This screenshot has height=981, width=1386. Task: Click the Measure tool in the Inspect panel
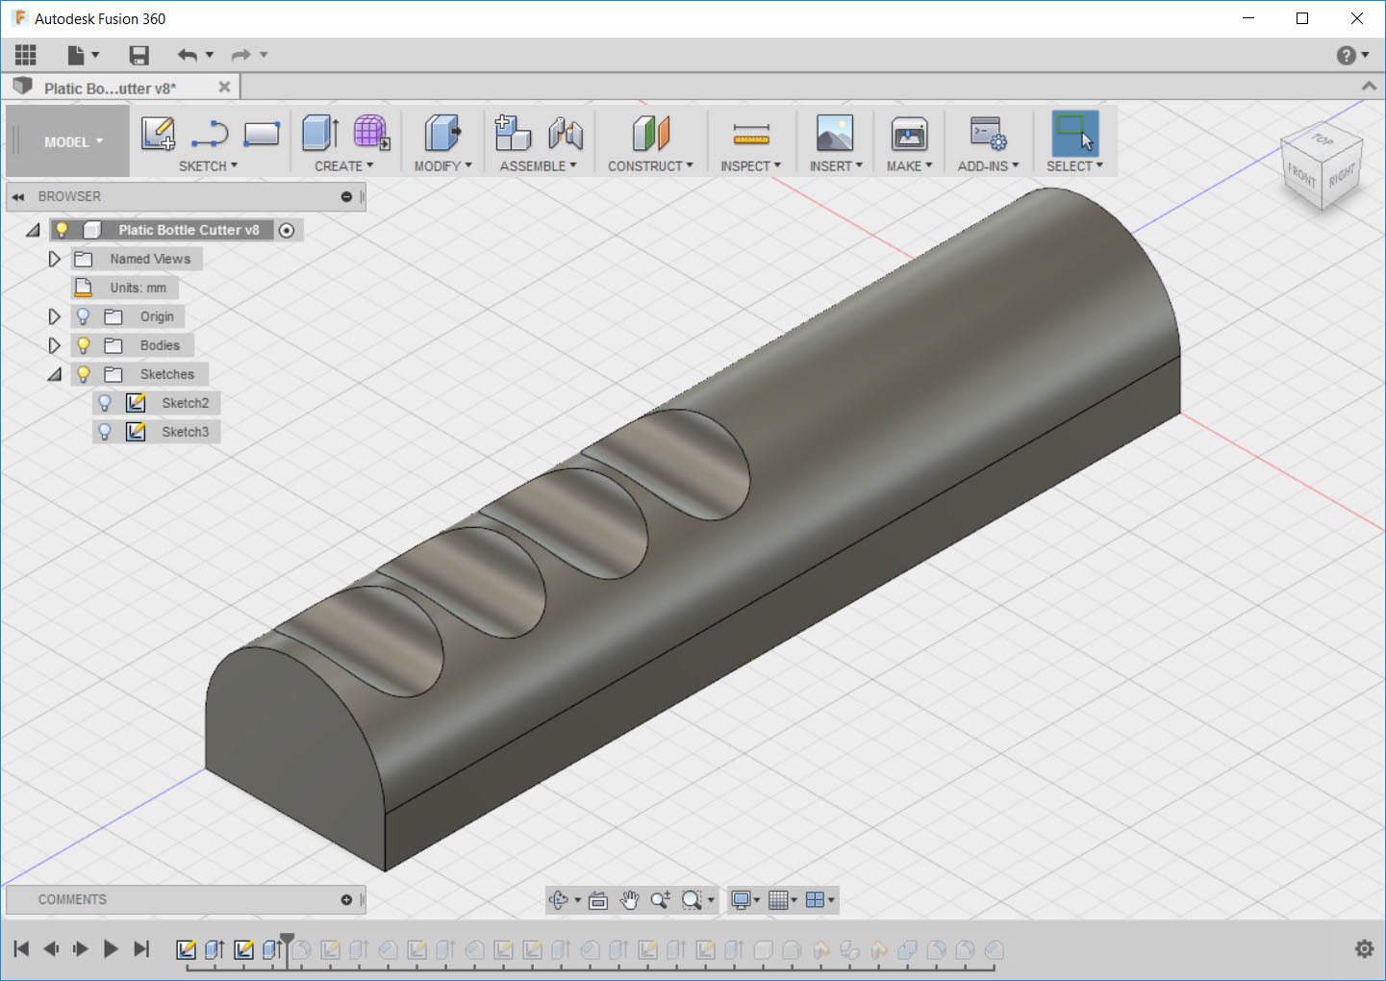pyautogui.click(x=750, y=135)
